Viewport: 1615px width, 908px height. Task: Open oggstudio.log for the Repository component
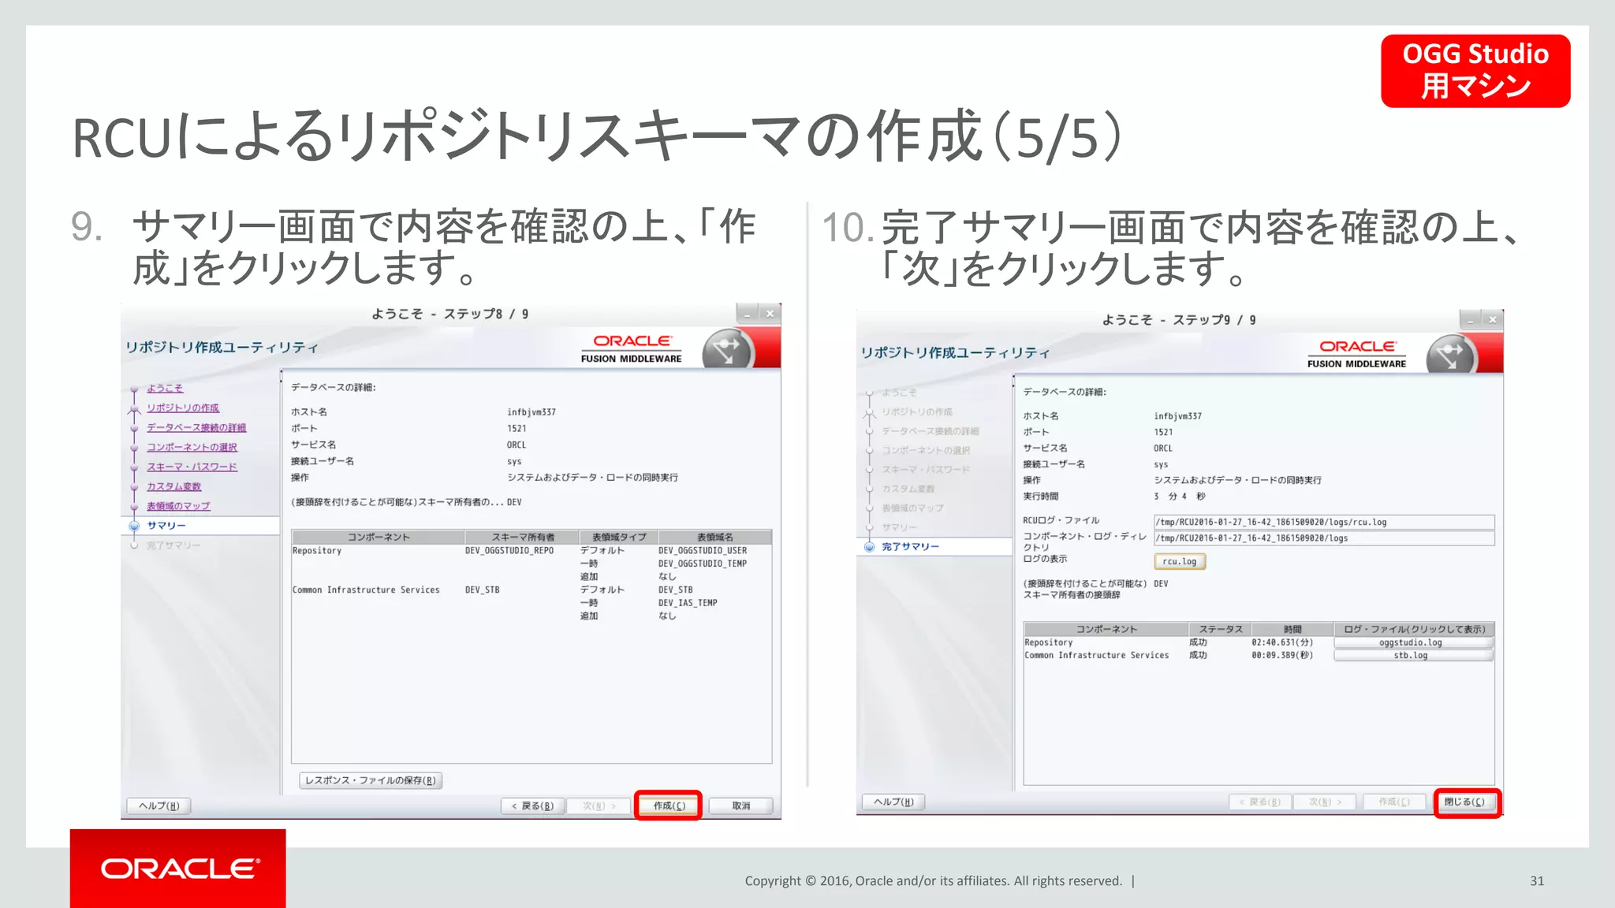point(1413,642)
